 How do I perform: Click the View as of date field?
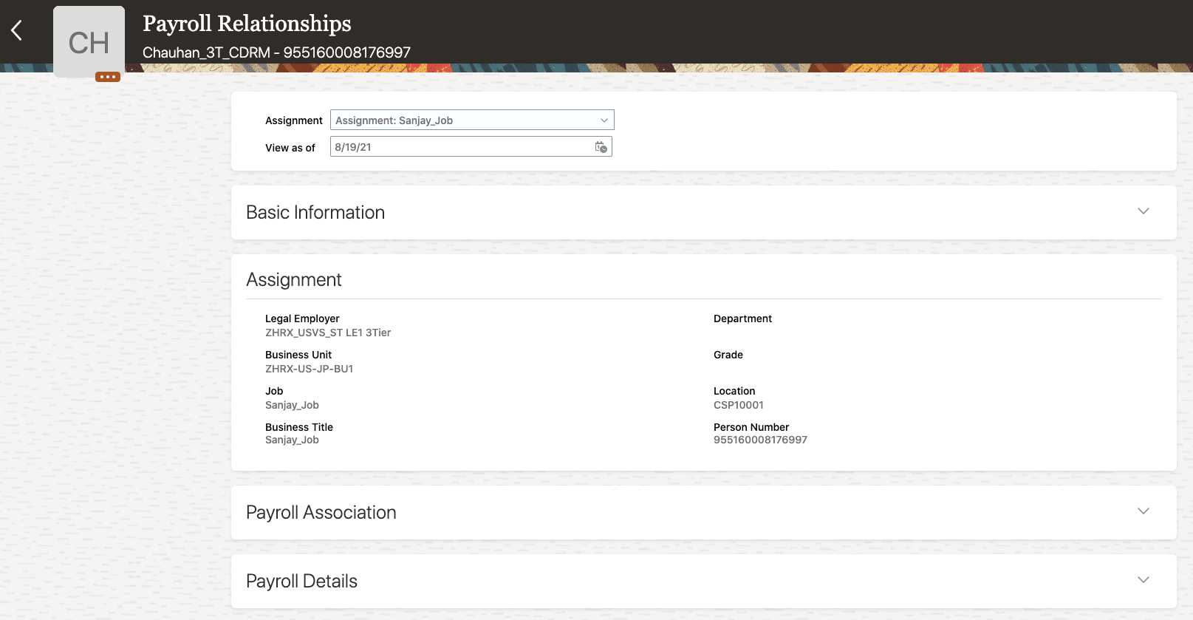click(x=458, y=147)
